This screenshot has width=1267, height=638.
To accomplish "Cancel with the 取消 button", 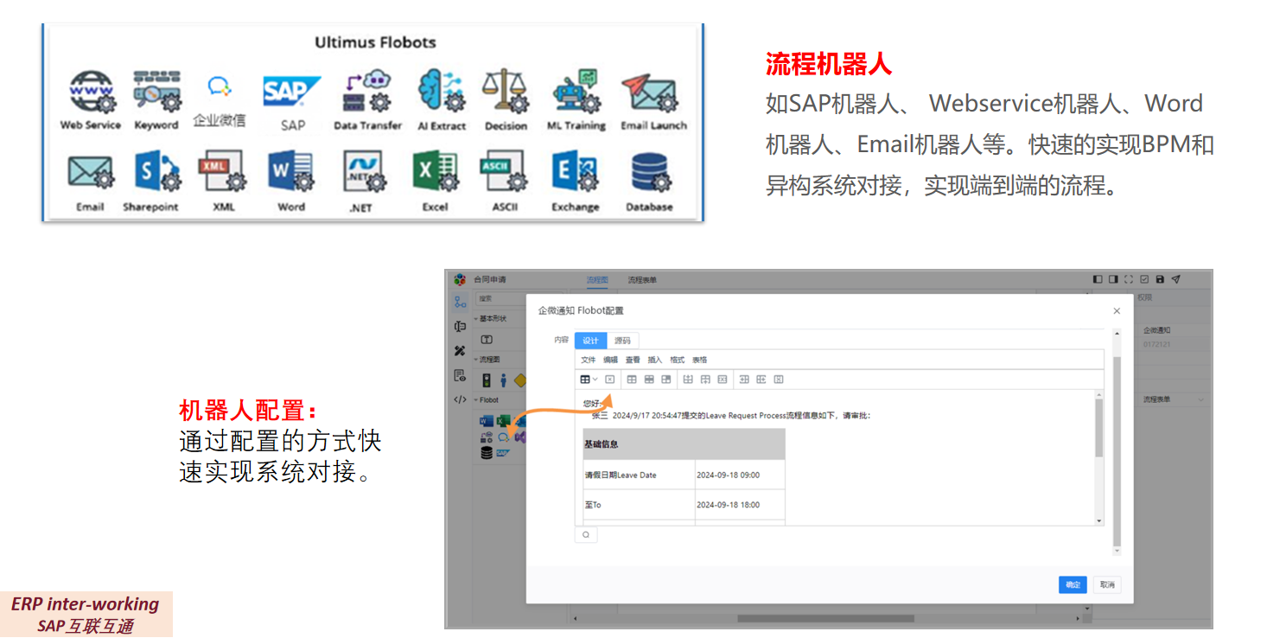I will tap(1107, 585).
